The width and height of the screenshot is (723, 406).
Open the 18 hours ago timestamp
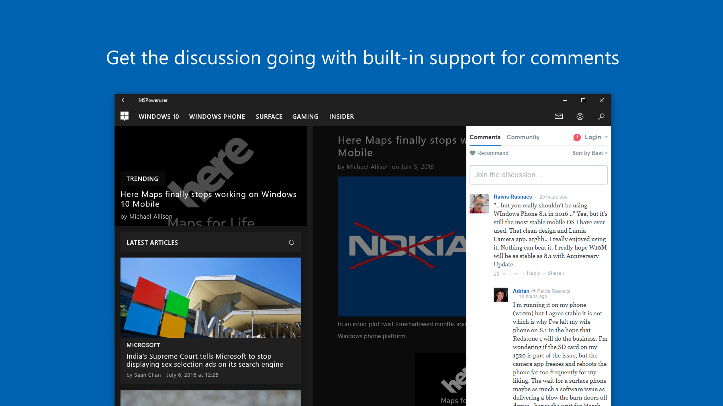533,296
